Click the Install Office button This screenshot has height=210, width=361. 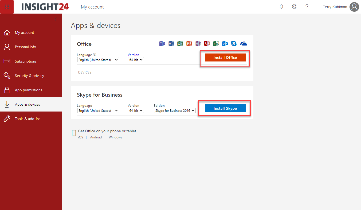click(x=225, y=57)
